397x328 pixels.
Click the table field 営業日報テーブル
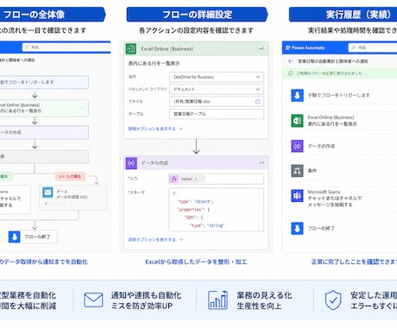click(217, 114)
